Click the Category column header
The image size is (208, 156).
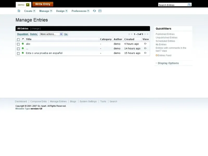(x=106, y=39)
